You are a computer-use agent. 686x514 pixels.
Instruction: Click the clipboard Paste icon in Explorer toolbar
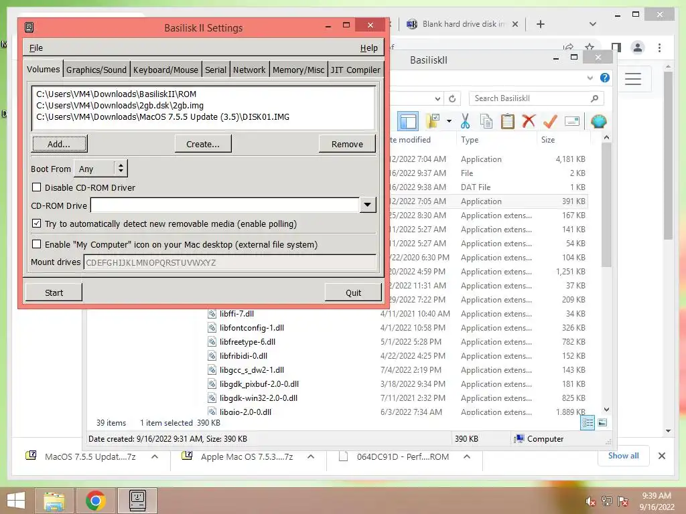pyautogui.click(x=508, y=121)
